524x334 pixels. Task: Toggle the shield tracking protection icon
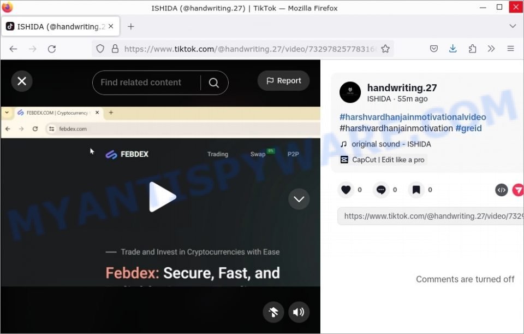point(100,49)
